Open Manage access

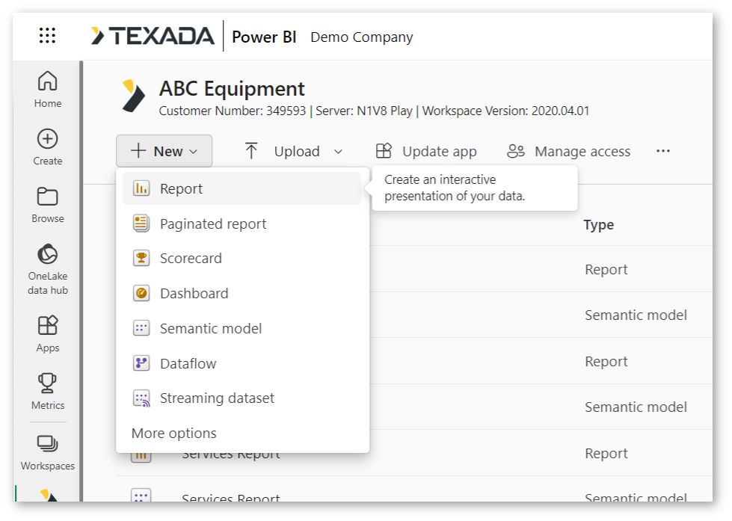click(568, 151)
